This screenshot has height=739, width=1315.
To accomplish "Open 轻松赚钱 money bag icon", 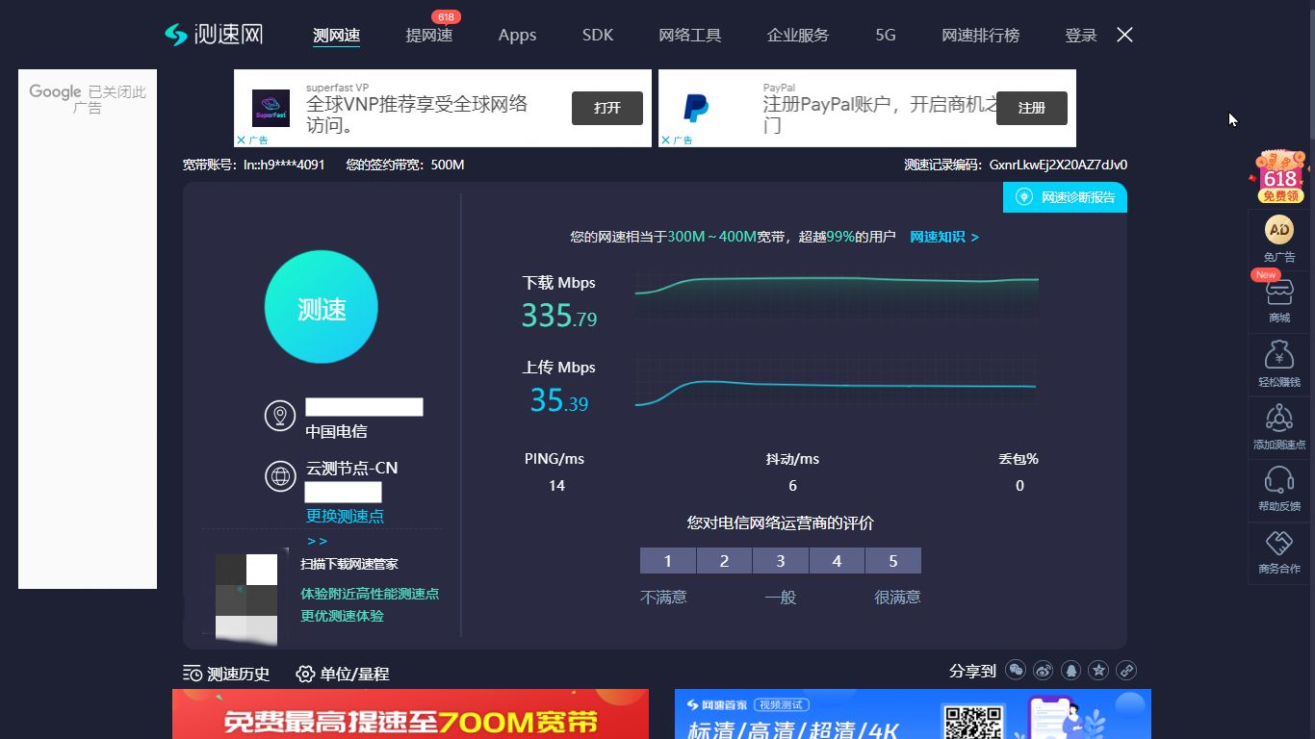I will (x=1278, y=362).
